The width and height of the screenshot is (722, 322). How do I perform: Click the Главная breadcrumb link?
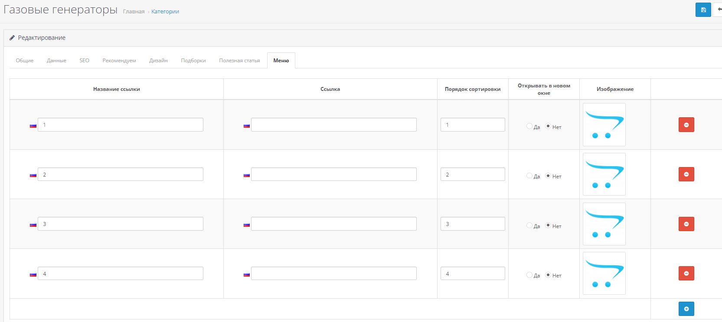click(134, 12)
